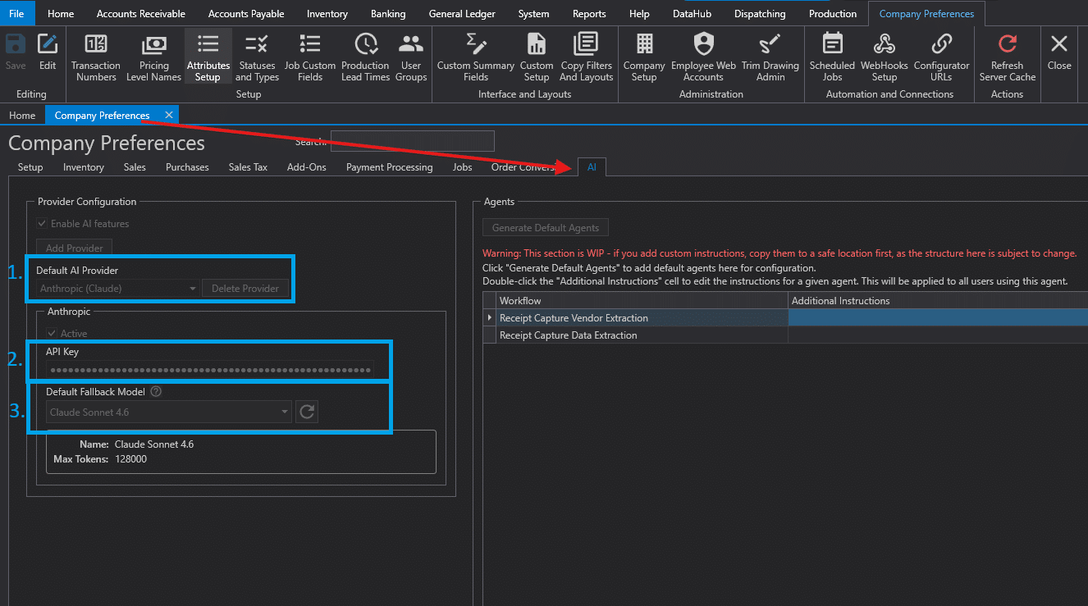Select the Payment Processing tab
The width and height of the screenshot is (1088, 606).
click(x=389, y=167)
